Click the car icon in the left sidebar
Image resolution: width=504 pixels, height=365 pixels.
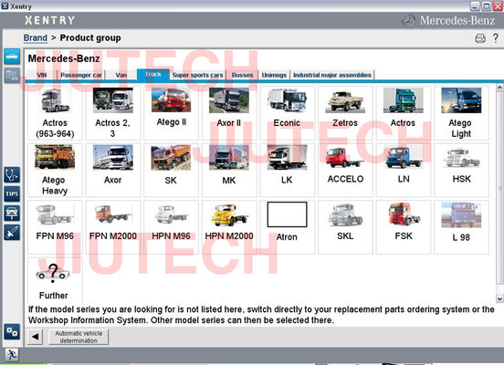click(x=12, y=57)
